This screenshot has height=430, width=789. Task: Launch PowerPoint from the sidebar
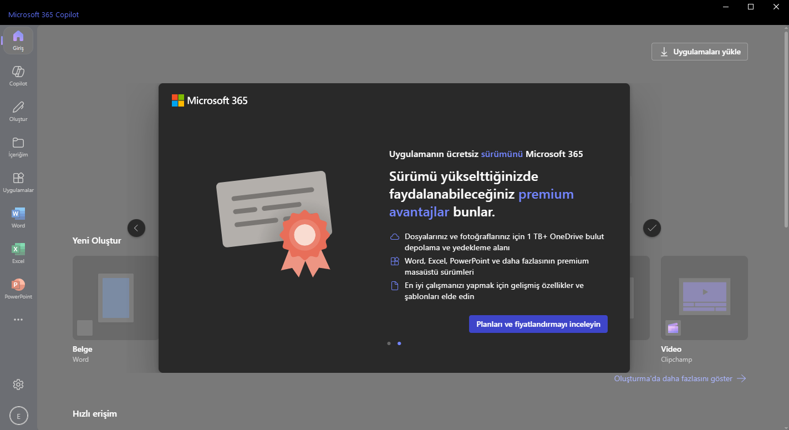click(18, 289)
